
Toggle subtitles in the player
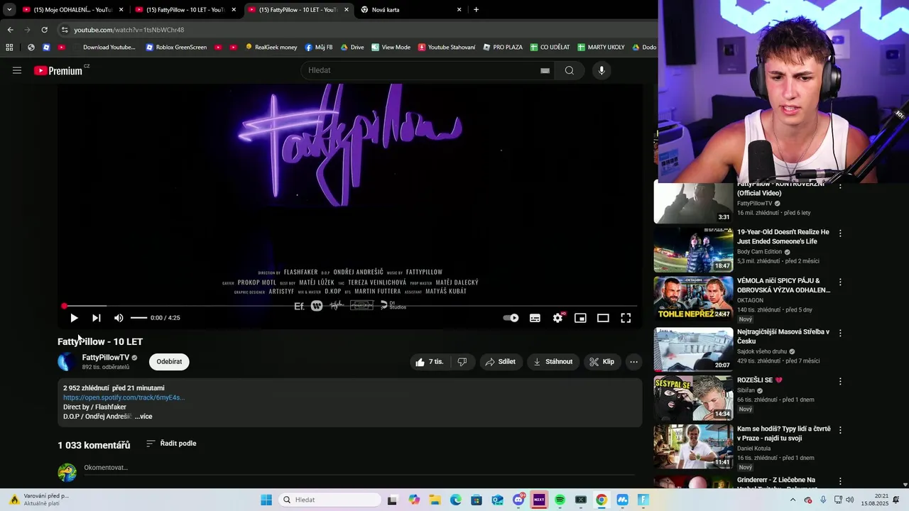(x=535, y=318)
